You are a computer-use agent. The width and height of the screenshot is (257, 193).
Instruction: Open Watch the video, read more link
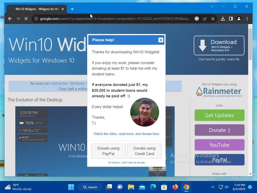(126, 134)
